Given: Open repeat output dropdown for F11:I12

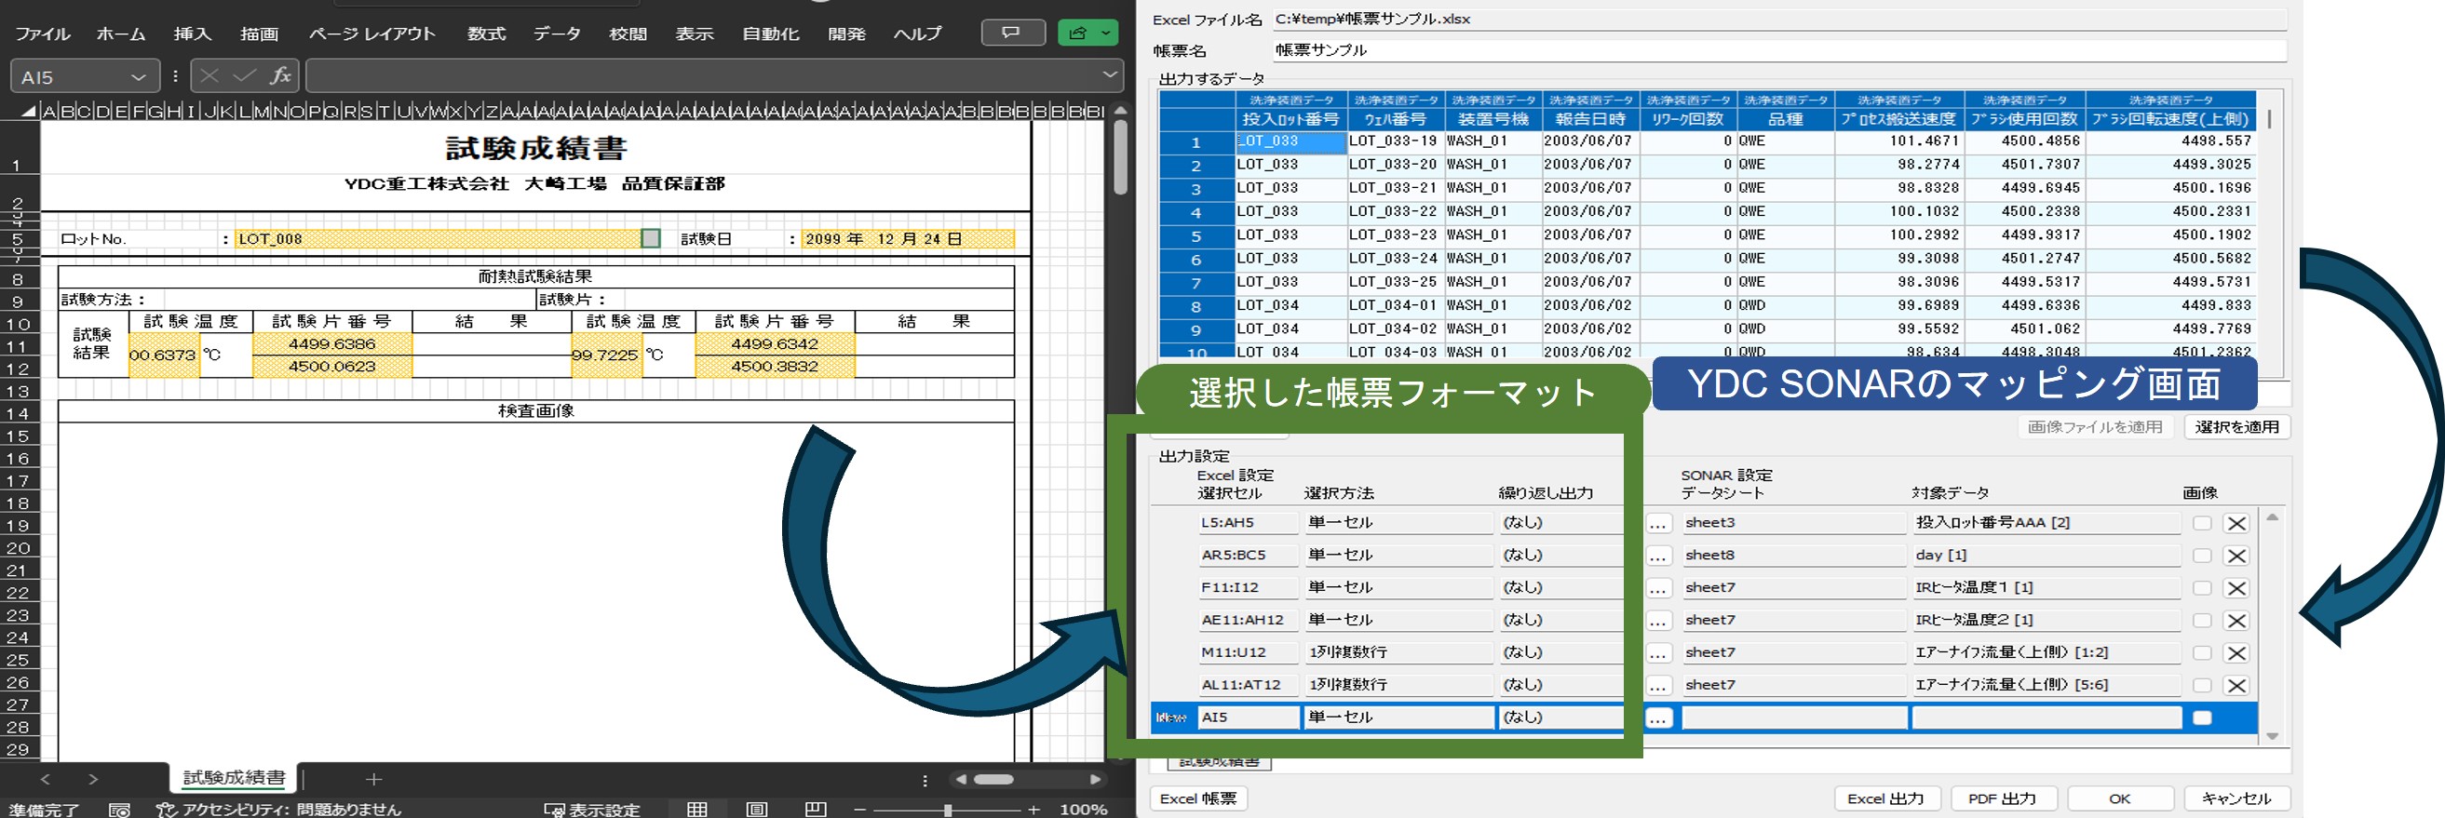Looking at the screenshot, I should point(1562,586).
